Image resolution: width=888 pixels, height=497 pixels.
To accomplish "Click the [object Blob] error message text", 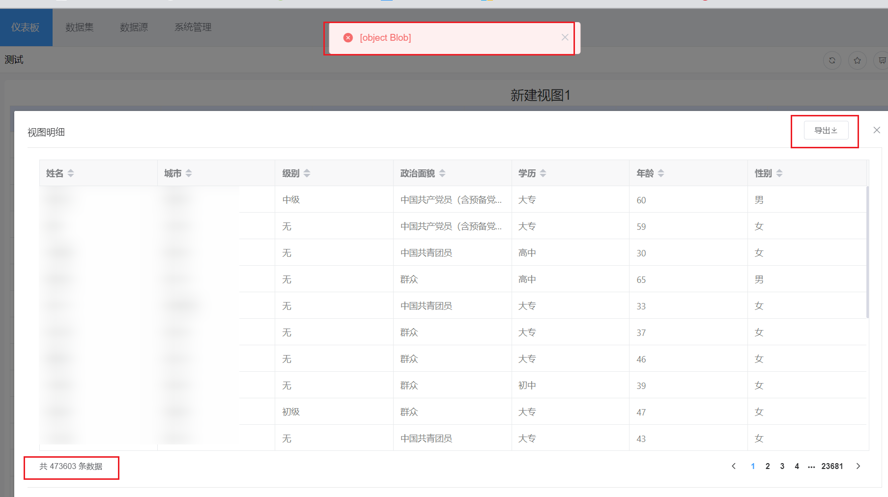I will click(x=385, y=38).
